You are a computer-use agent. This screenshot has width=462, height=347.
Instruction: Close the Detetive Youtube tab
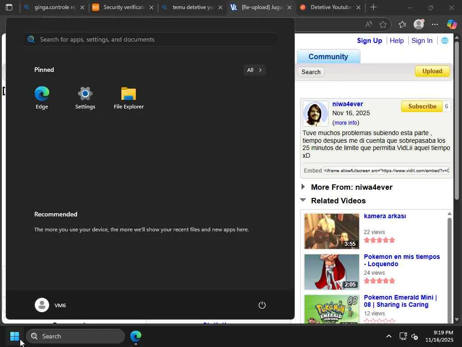pyautogui.click(x=358, y=7)
